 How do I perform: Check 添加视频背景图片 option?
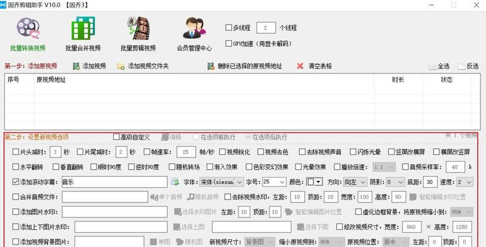[15, 241]
